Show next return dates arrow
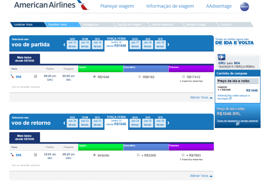 point(168,123)
